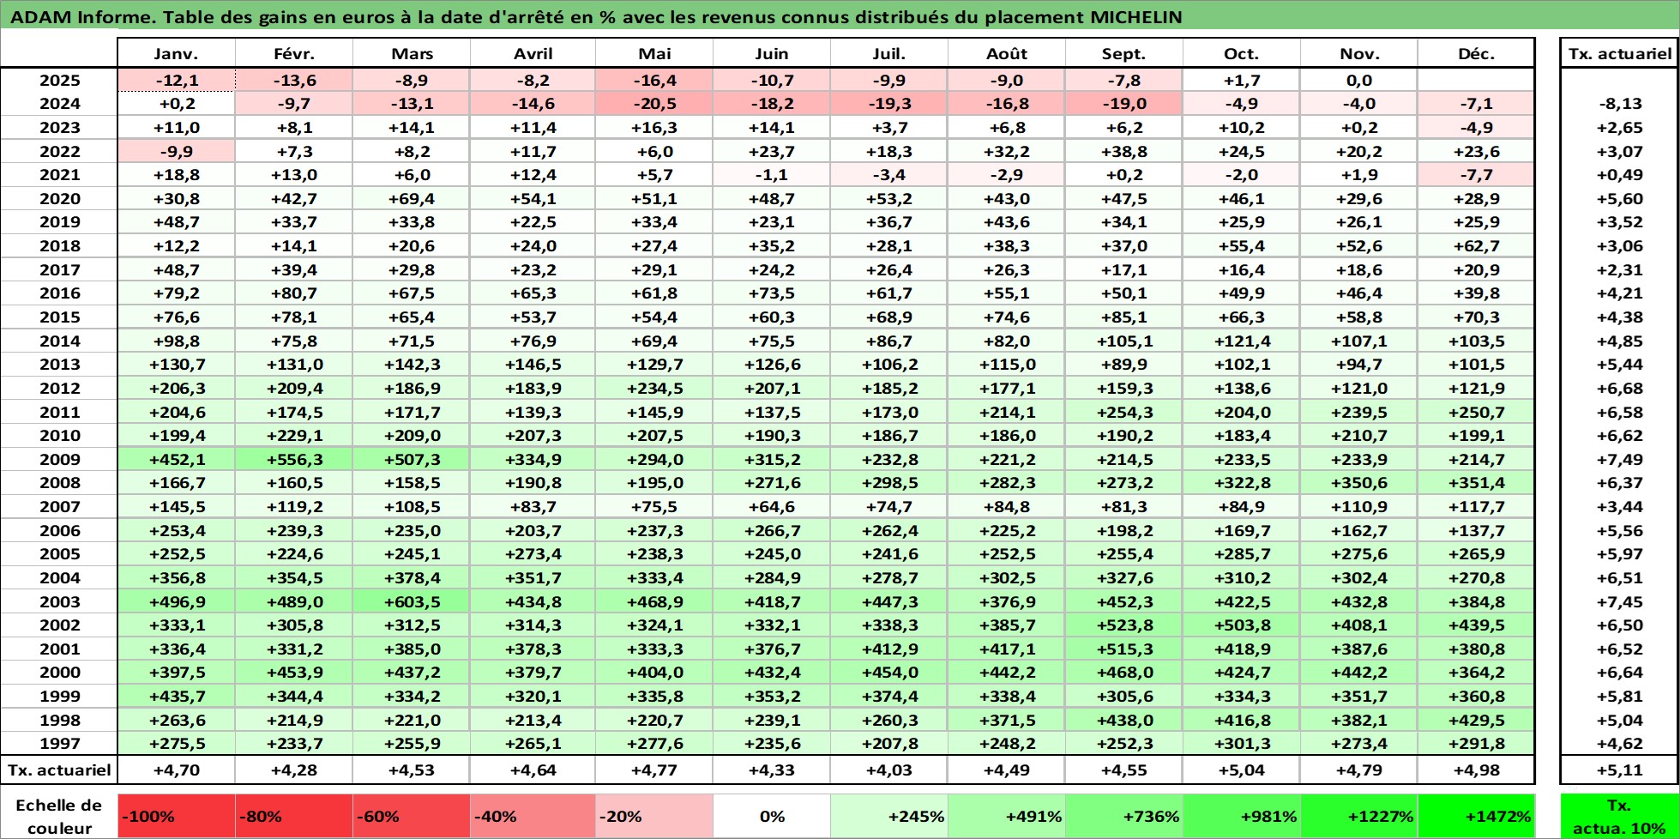Click the 'Déc.' column header
The width and height of the screenshot is (1680, 839).
coord(1477,53)
